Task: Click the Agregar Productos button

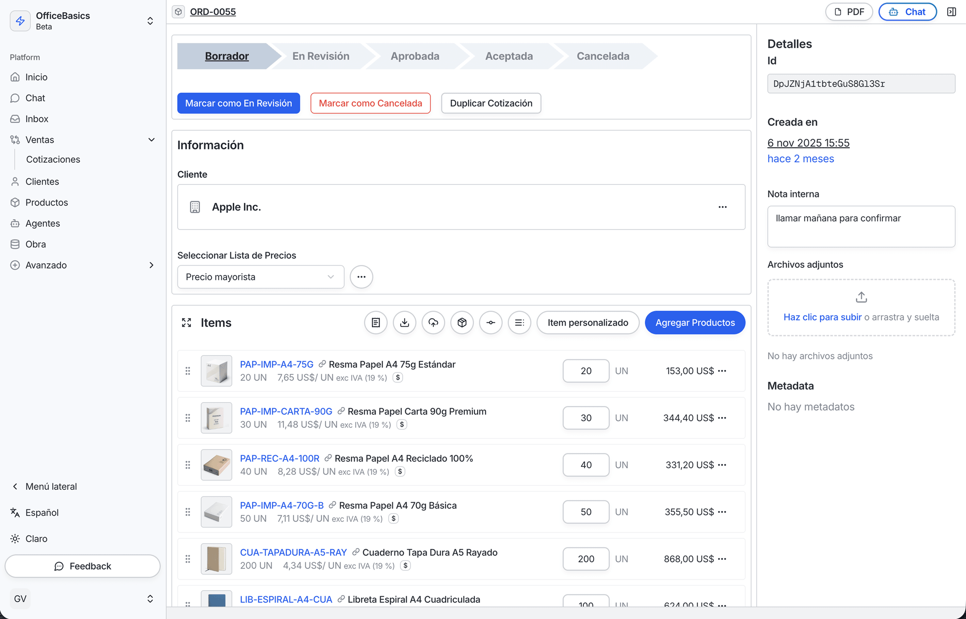Action: 695,322
